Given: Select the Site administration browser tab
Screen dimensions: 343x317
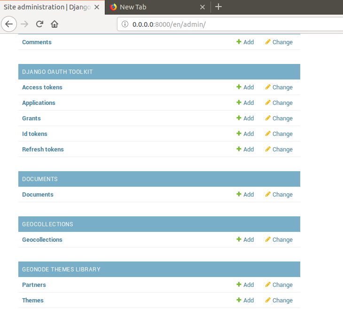Looking at the screenshot, I should tap(47, 7).
